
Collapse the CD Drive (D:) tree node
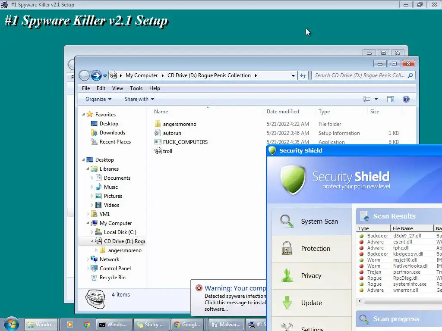tap(92, 241)
